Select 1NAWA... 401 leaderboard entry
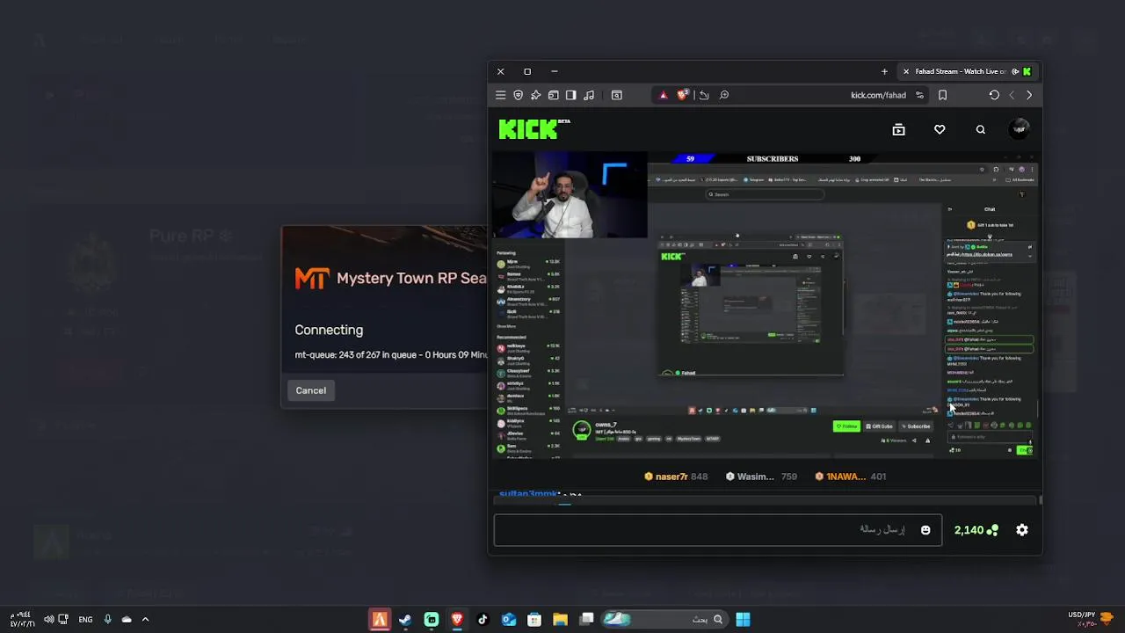Screen dimensions: 1125x633 [x=850, y=477]
